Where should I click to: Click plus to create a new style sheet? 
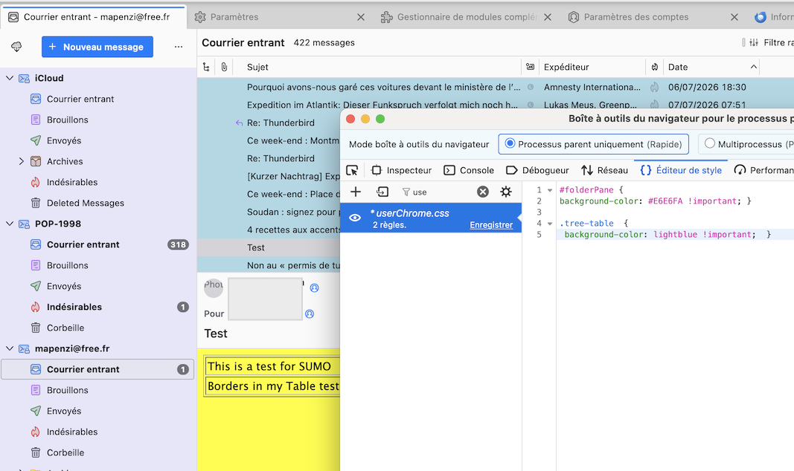[356, 192]
